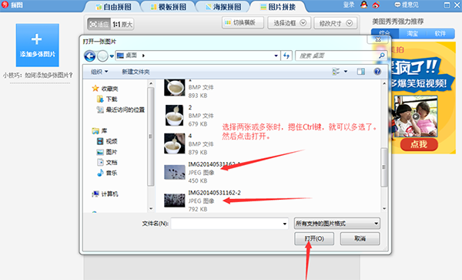Click the 小技巧 how-to-add-pictures link
This screenshot has height=280, width=462.
(38, 76)
